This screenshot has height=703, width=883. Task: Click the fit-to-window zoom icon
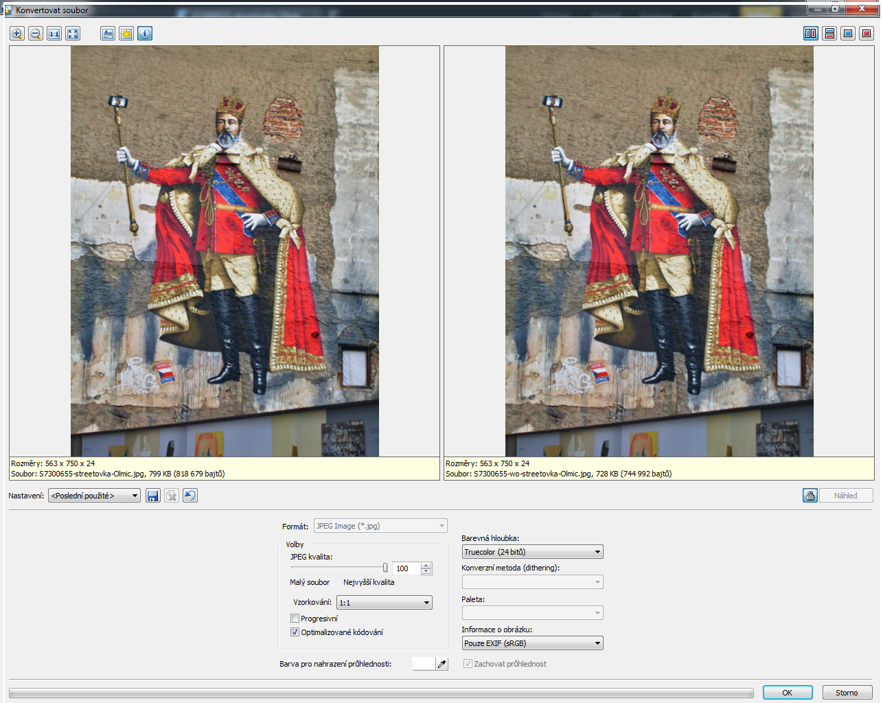click(x=73, y=34)
